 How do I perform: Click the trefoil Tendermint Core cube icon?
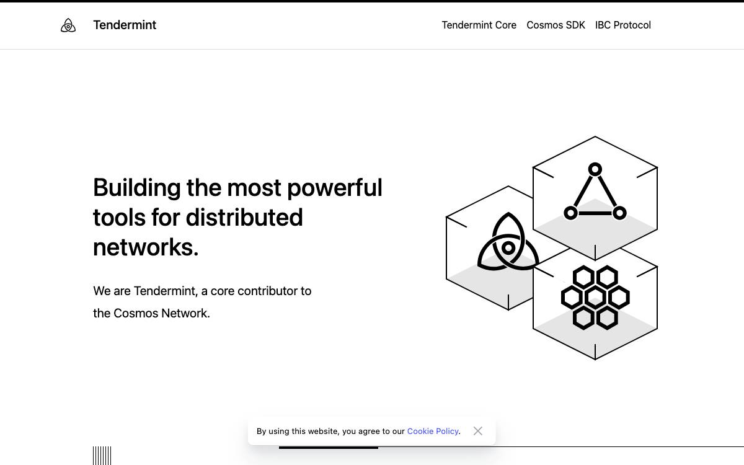point(508,242)
